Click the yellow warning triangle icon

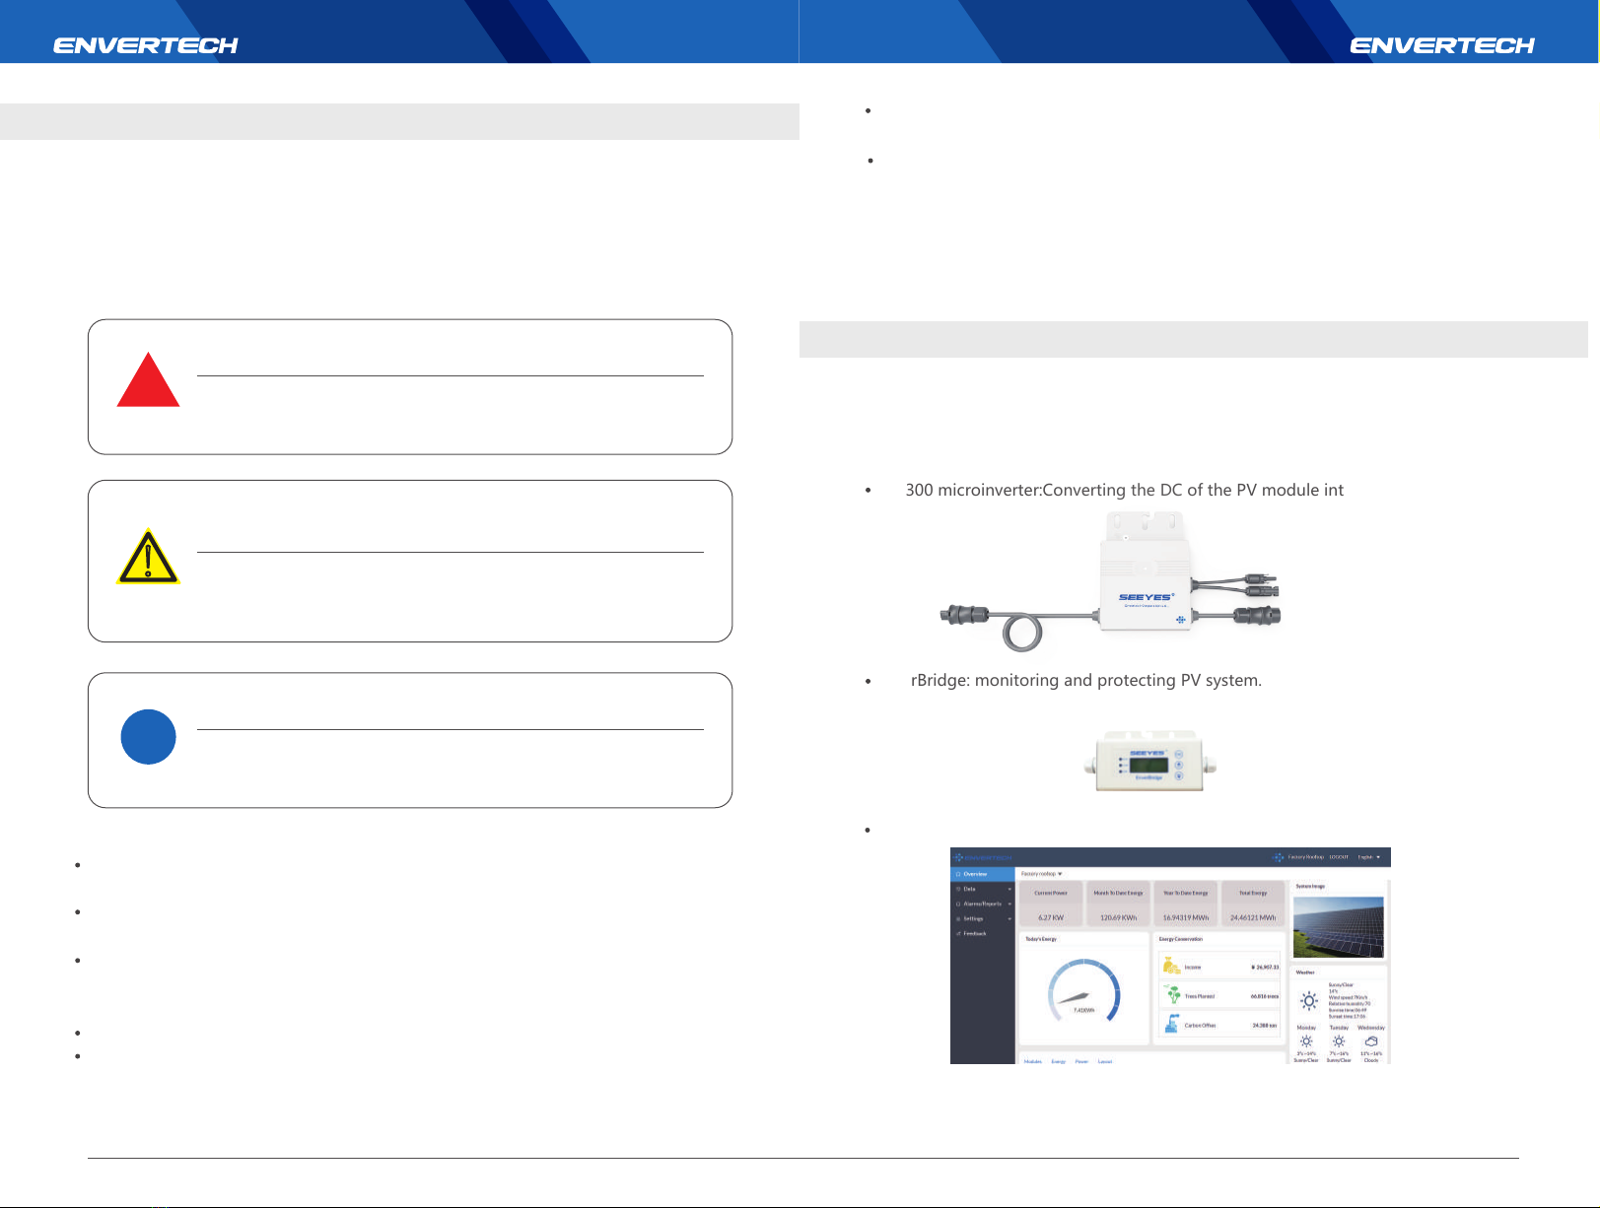pyautogui.click(x=148, y=557)
